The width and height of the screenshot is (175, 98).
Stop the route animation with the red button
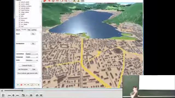[x=21, y=85]
